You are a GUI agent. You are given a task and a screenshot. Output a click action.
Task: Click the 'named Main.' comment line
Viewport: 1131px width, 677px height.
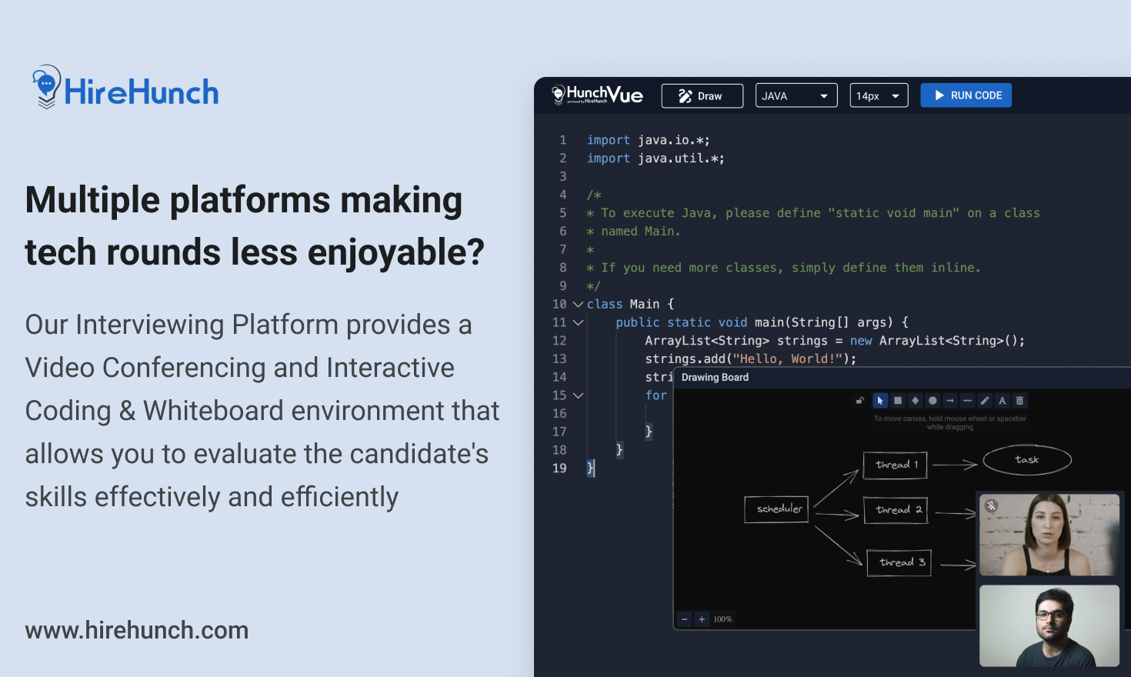(x=634, y=232)
